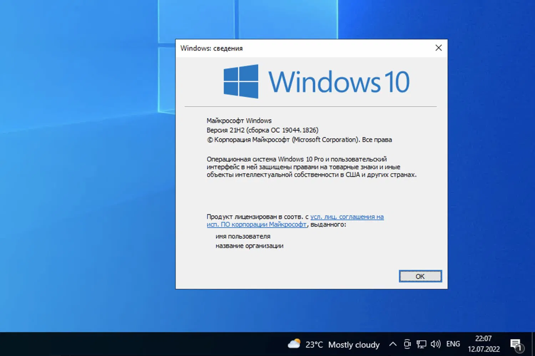Close the "Windows: сведения" dialog
Image resolution: width=535 pixels, height=356 pixels.
point(438,48)
